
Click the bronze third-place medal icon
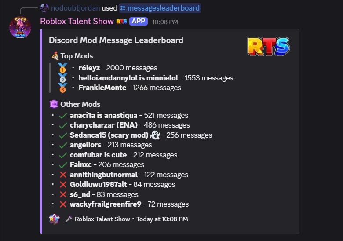pos(62,88)
